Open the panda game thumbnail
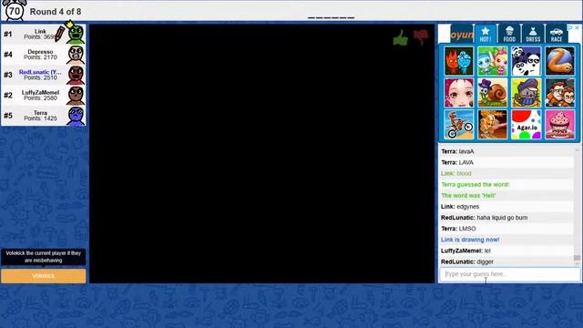 click(527, 61)
